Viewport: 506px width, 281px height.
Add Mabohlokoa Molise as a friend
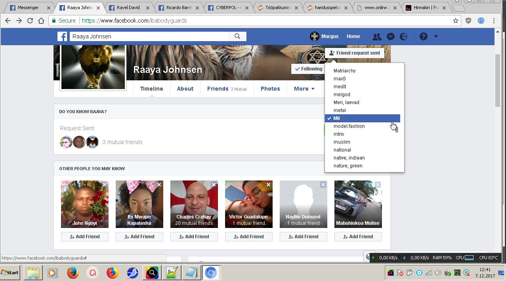(358, 237)
